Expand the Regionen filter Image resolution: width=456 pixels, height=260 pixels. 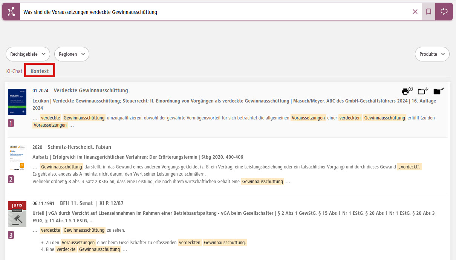pos(72,54)
